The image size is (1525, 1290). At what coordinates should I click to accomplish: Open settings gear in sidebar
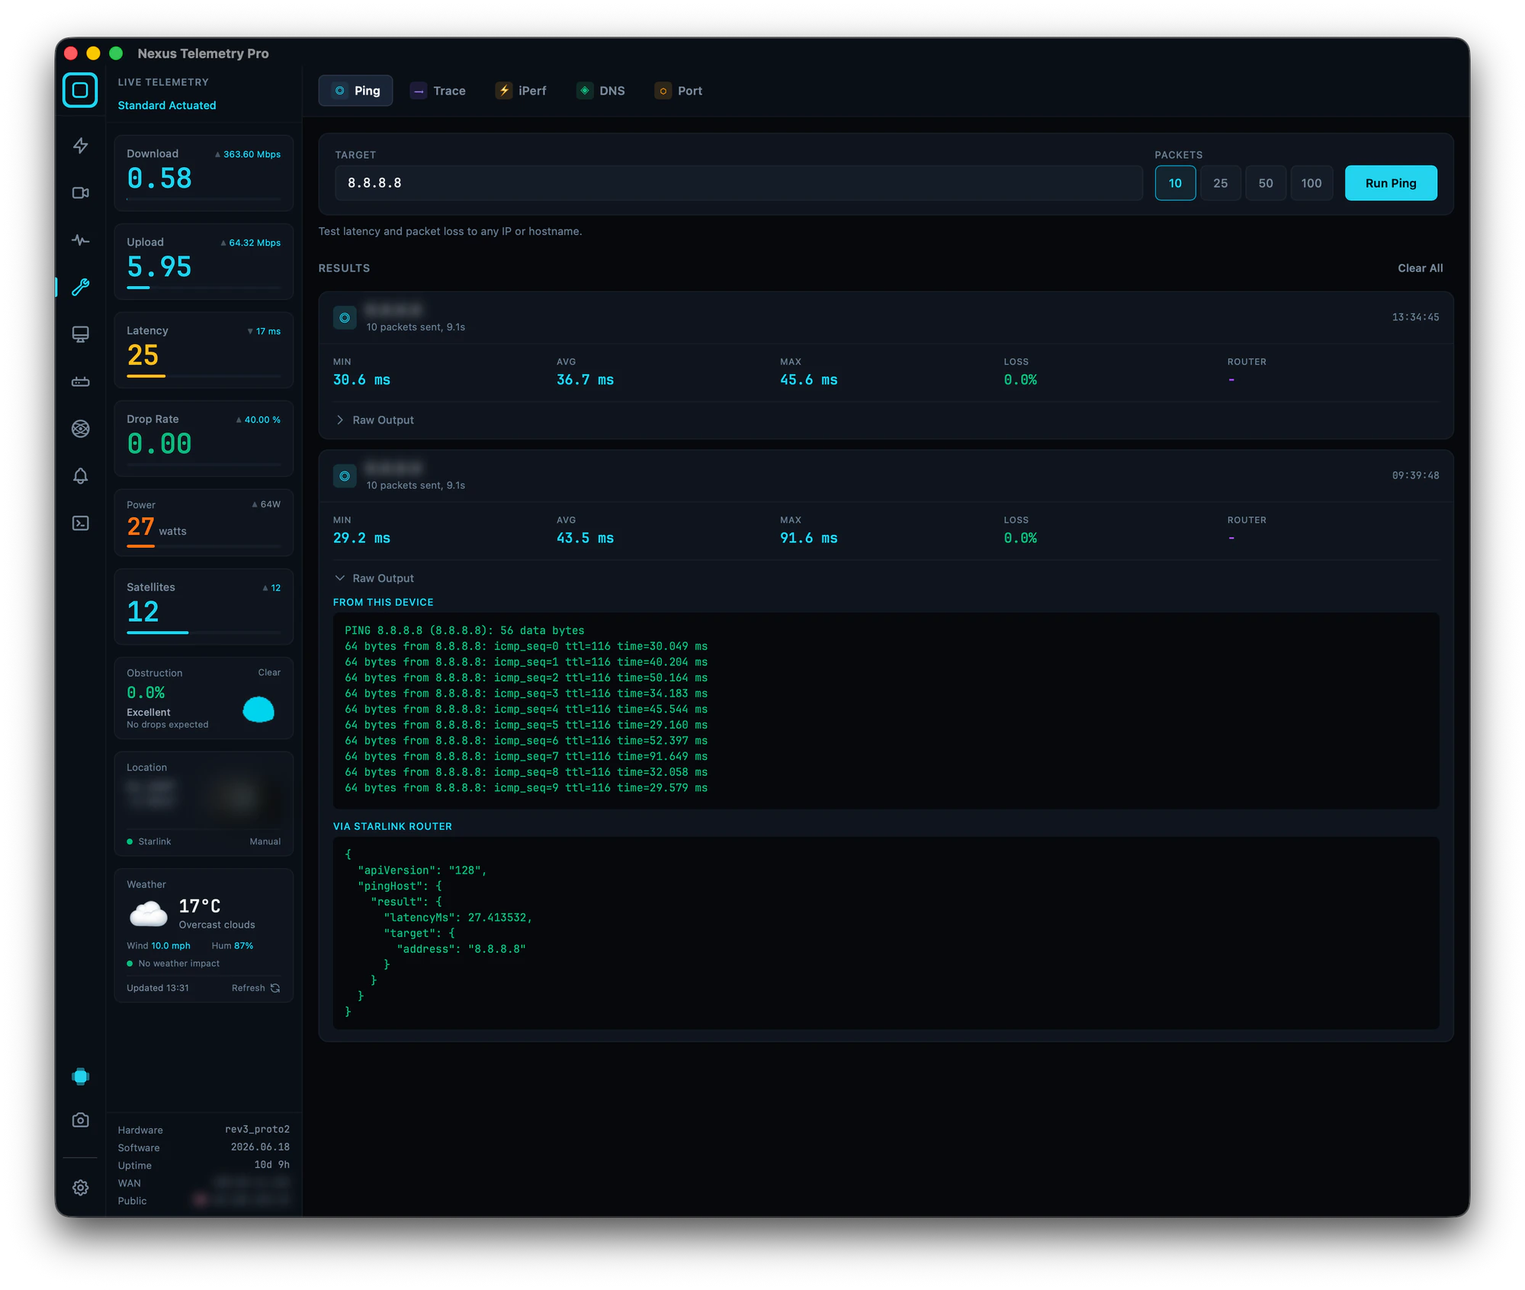click(x=80, y=1188)
